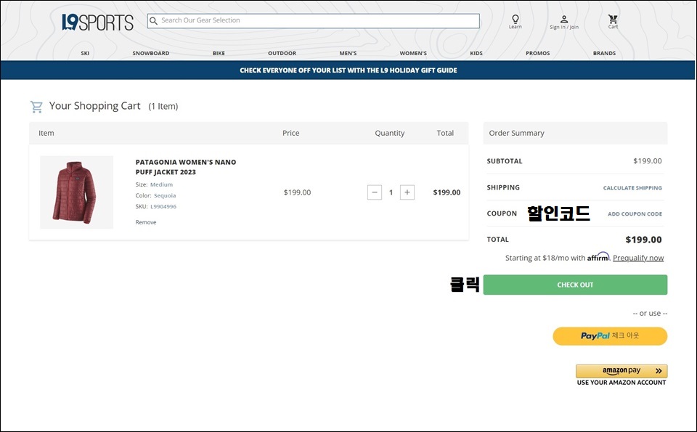
Task: Click the Color value Sequoia
Action: pyautogui.click(x=165, y=195)
